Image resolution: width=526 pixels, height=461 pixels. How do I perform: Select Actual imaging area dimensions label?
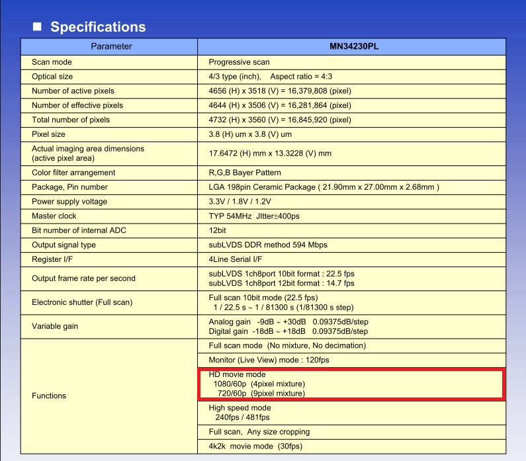(88, 153)
